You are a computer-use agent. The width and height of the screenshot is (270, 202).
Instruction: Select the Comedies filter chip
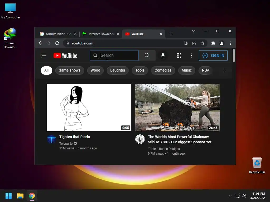163,70
